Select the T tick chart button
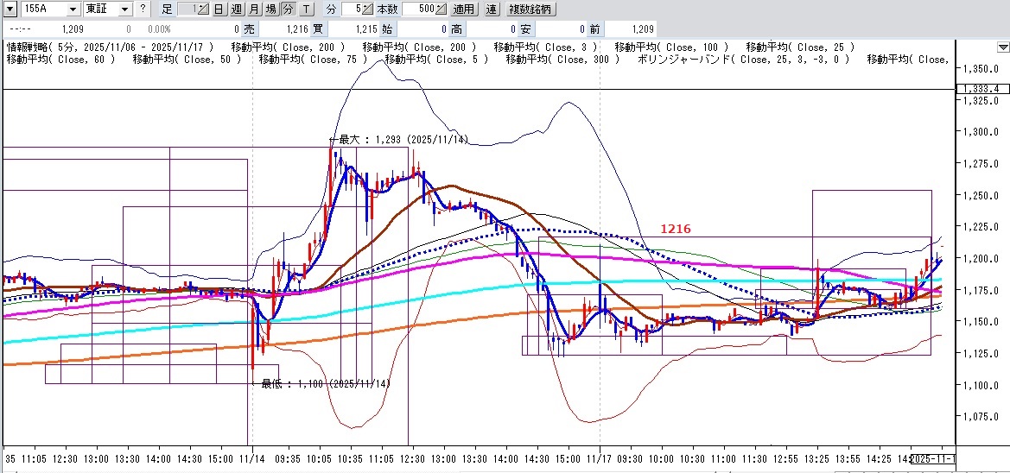 coord(306,9)
